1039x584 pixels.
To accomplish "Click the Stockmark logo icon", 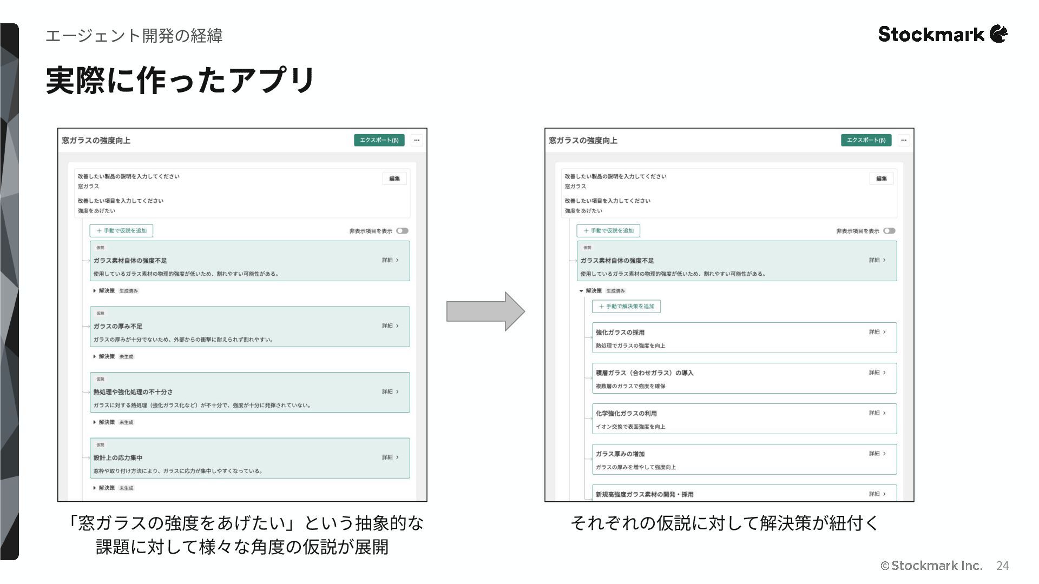I will (998, 34).
